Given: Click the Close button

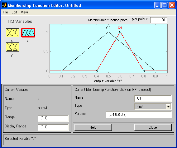Looking at the screenshot, I should coord(153,127).
